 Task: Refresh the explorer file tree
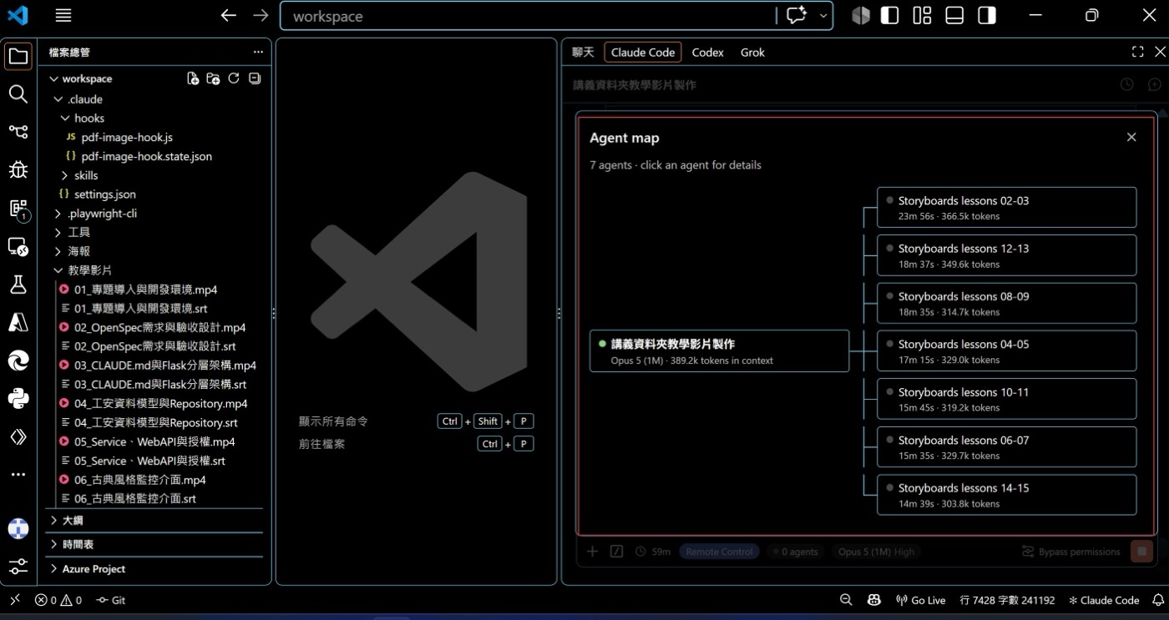234,78
